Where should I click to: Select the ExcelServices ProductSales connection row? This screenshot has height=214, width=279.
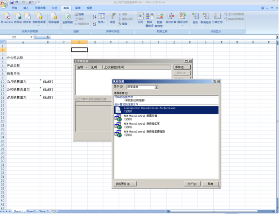tap(166, 110)
